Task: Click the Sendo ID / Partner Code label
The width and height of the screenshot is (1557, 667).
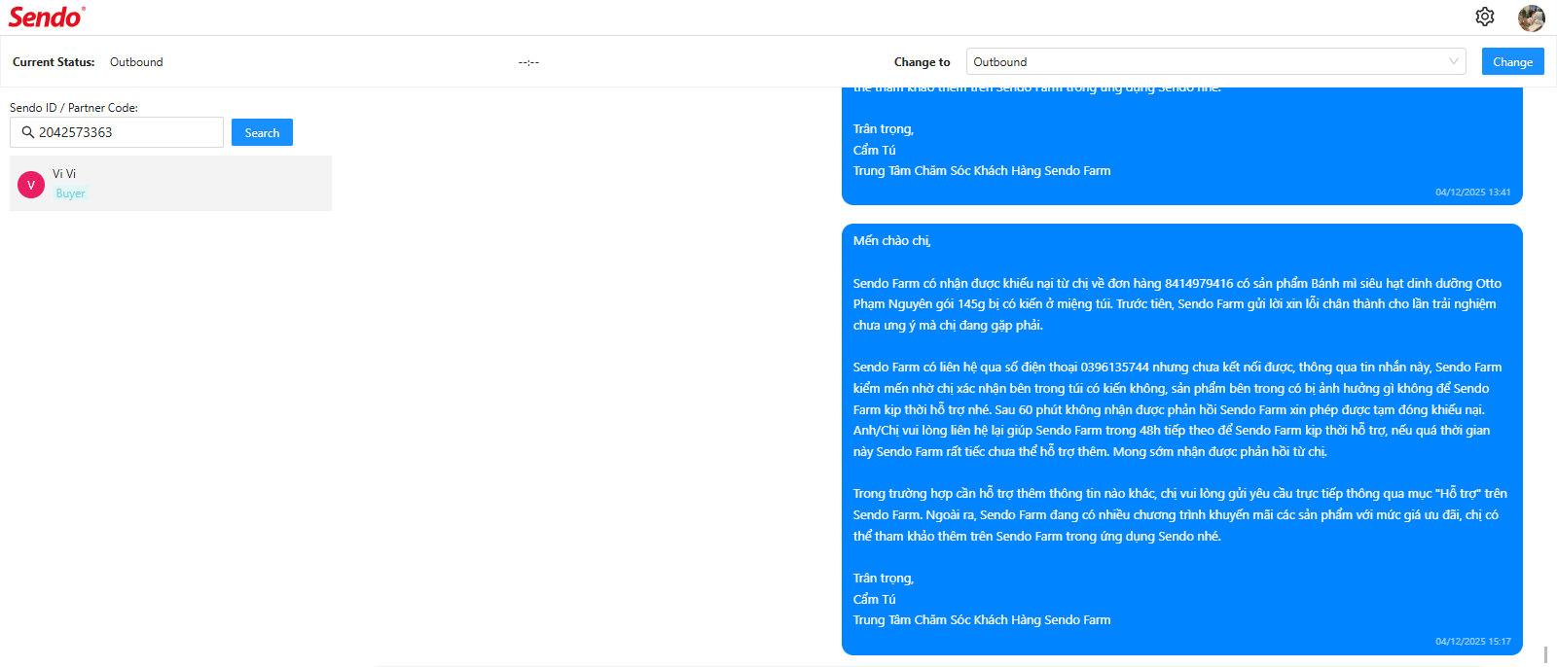Action: (x=74, y=108)
